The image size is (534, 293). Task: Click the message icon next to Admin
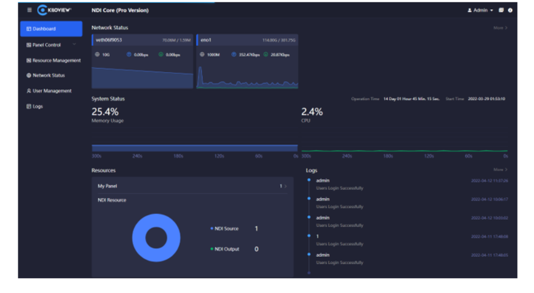click(501, 10)
